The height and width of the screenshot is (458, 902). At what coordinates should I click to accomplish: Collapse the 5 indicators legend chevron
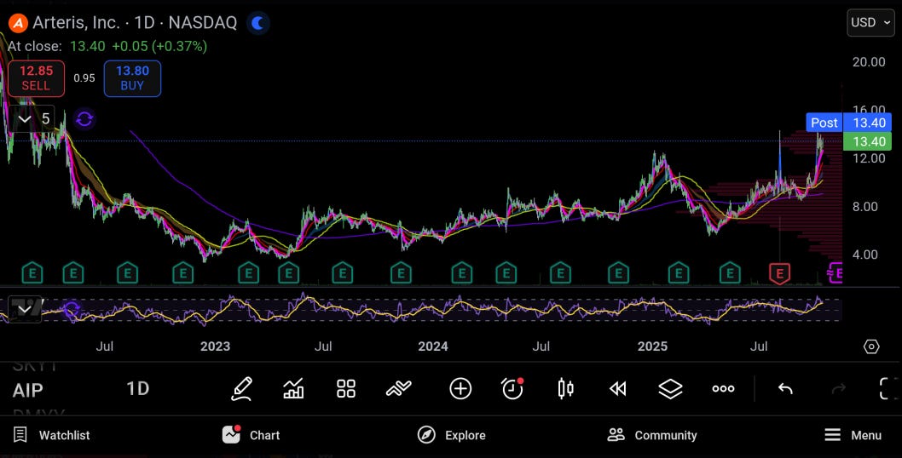pos(24,119)
